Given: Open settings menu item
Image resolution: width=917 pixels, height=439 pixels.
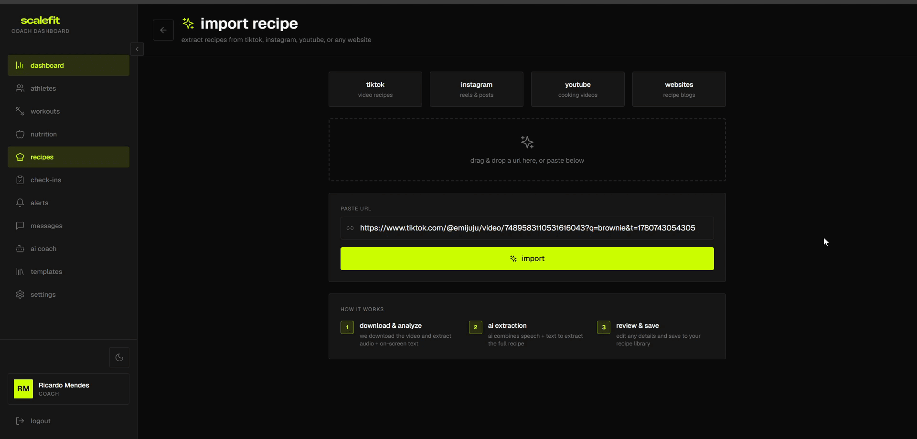Looking at the screenshot, I should click(68, 294).
